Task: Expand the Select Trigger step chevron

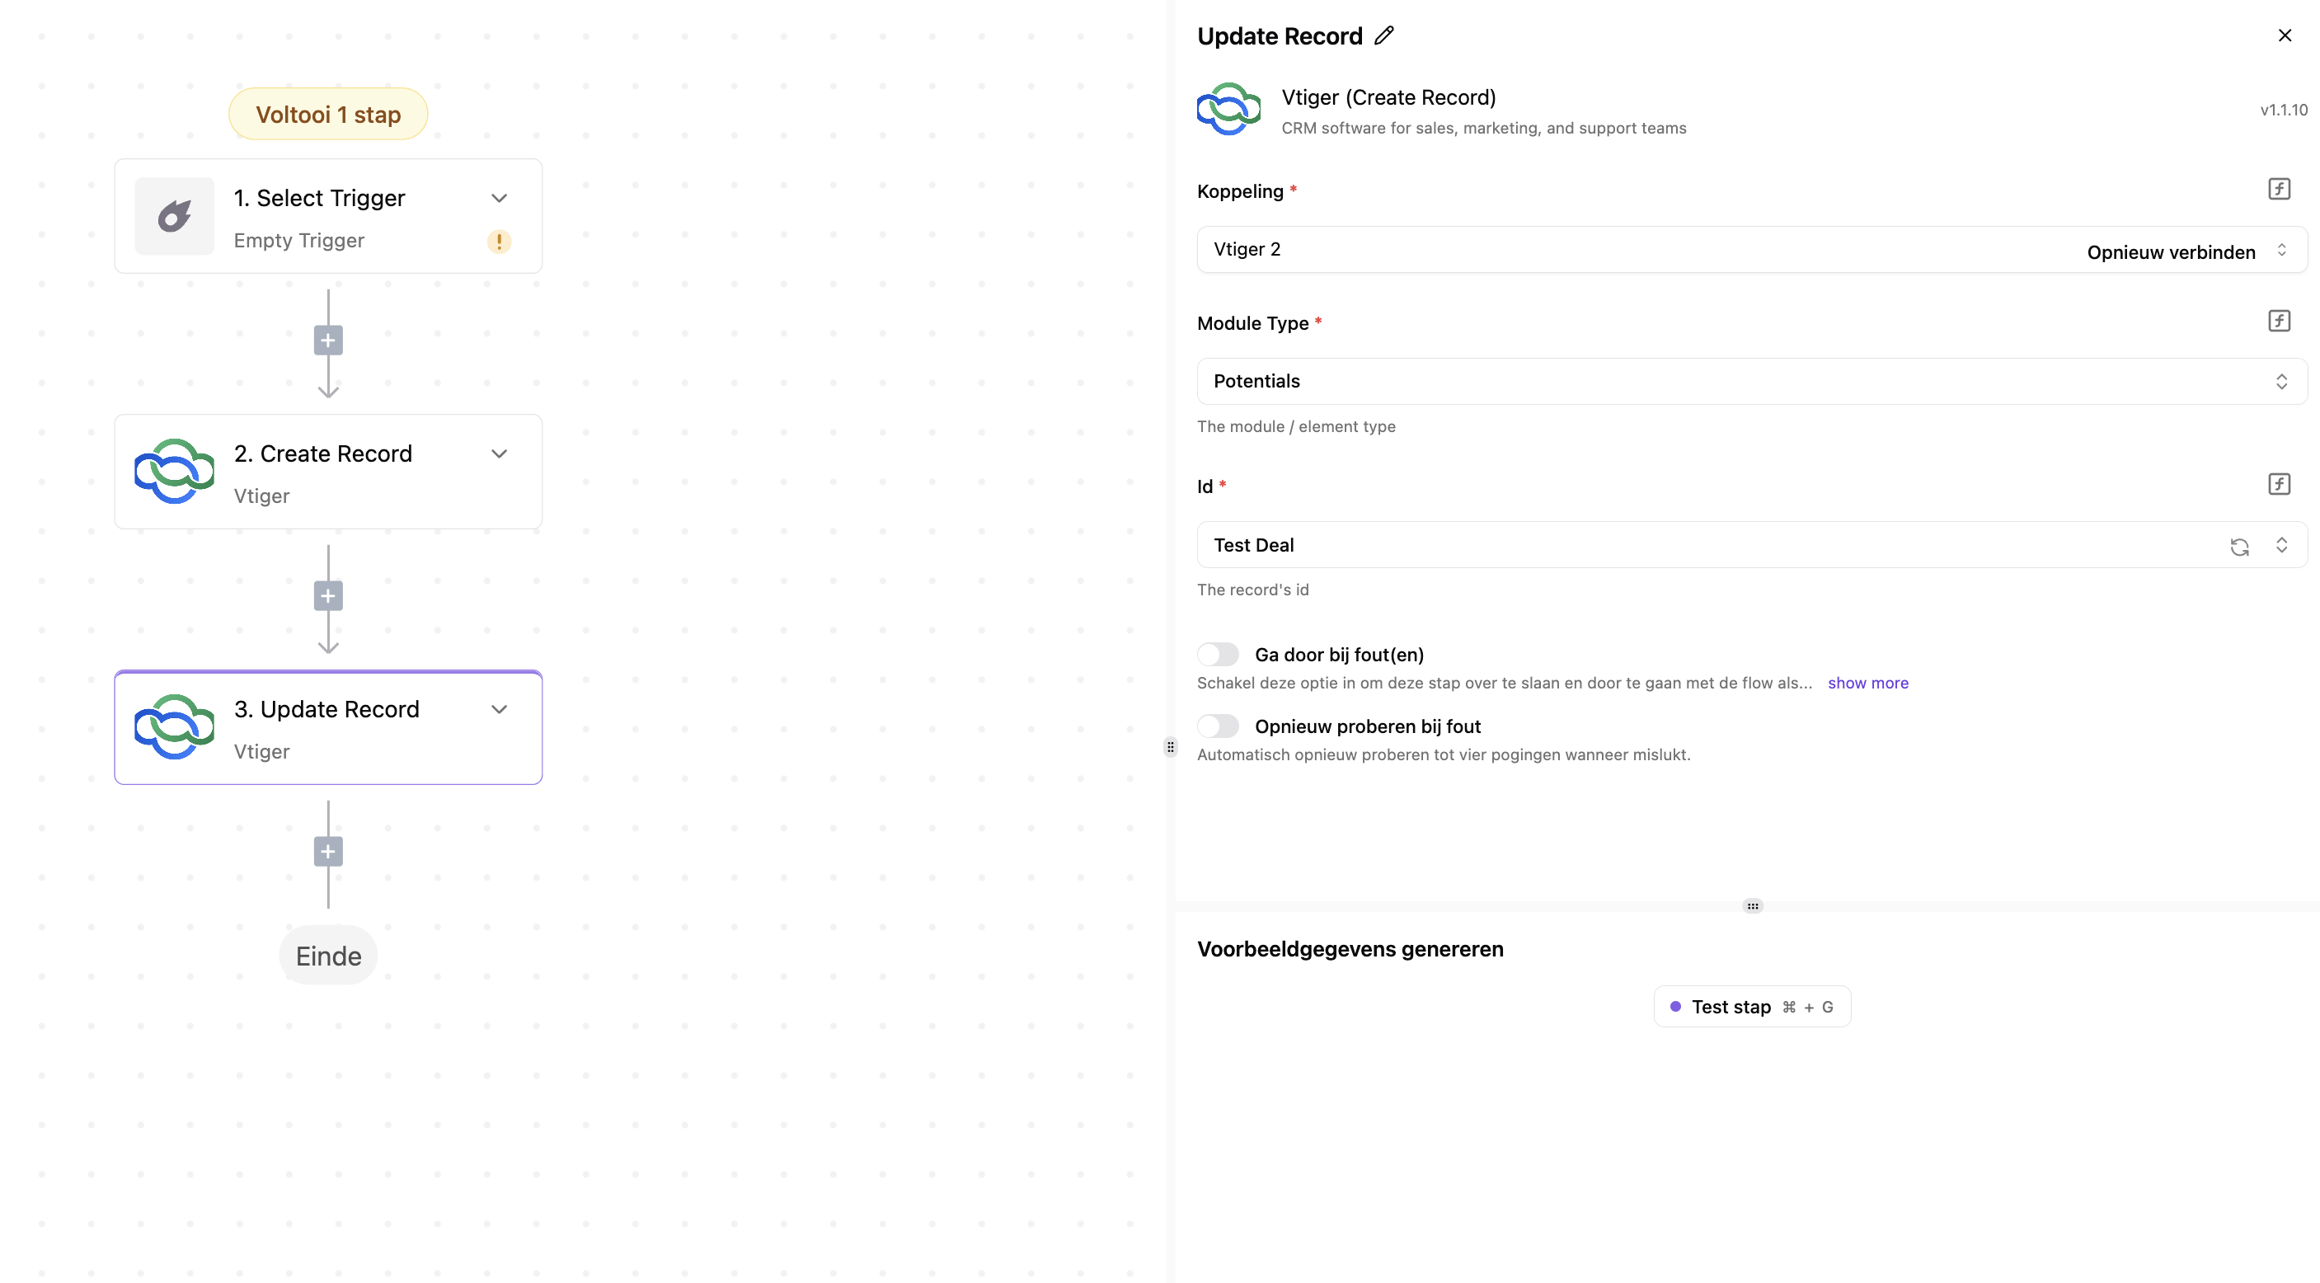Action: pos(499,198)
